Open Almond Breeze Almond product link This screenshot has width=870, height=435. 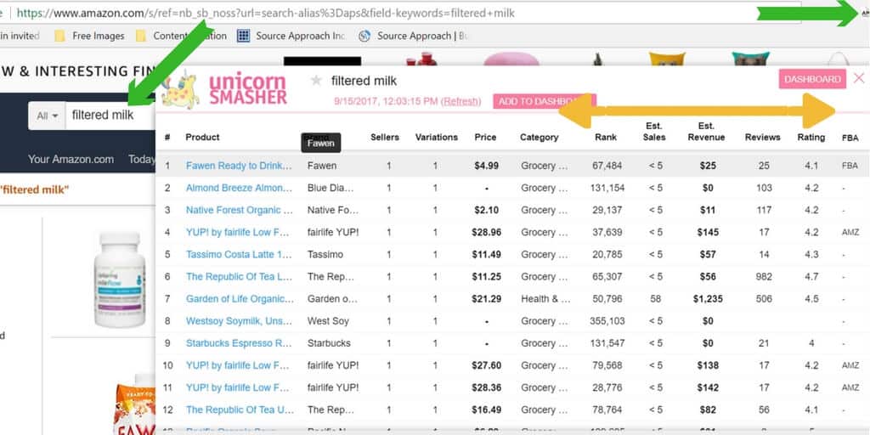(x=239, y=188)
